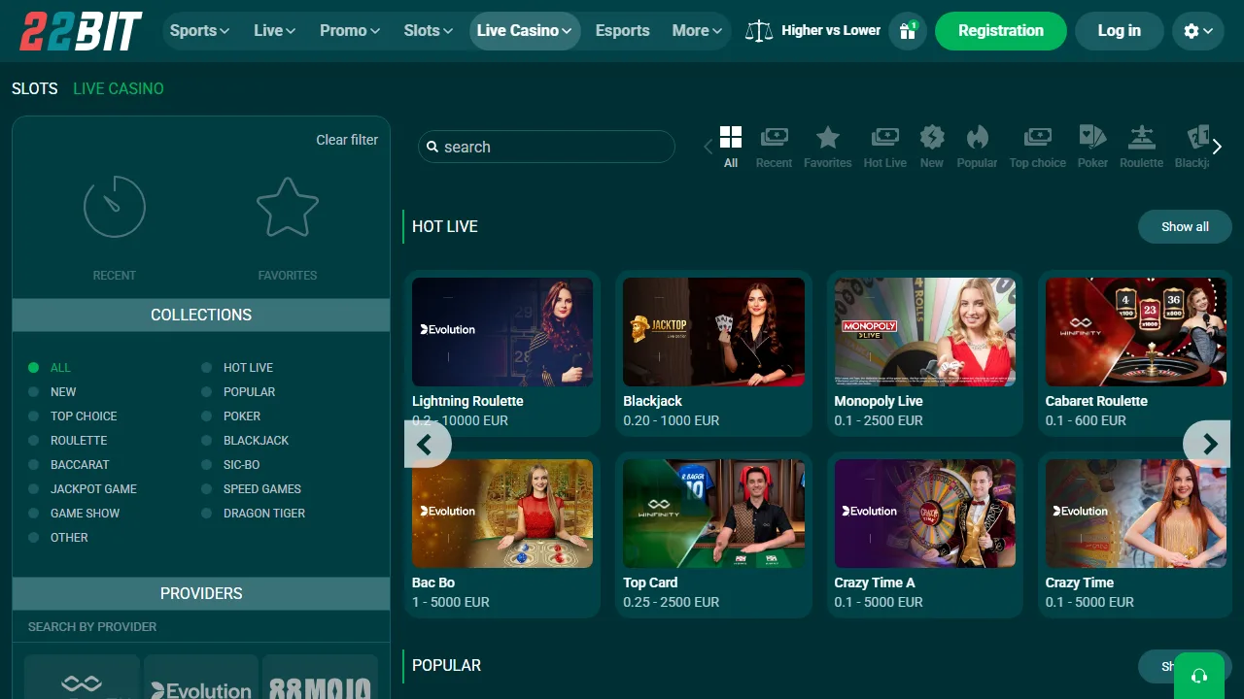The height and width of the screenshot is (699, 1244).
Task: Open the Blackjack game thumbnail
Action: [x=713, y=332]
